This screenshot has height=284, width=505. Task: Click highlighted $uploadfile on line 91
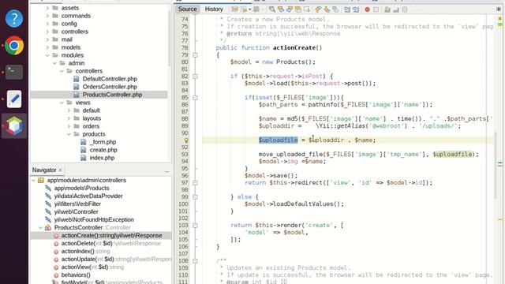pos(279,140)
